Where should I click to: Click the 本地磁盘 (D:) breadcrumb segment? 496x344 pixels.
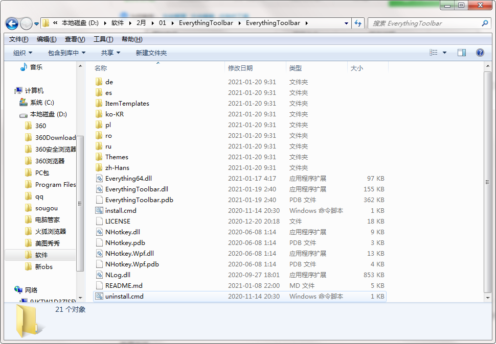80,23
